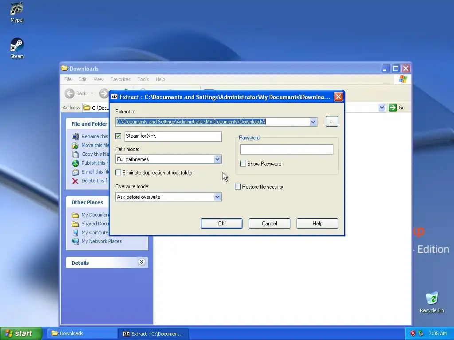Click the My Network Places link
Screen dimensions: 454x340
[102, 241]
